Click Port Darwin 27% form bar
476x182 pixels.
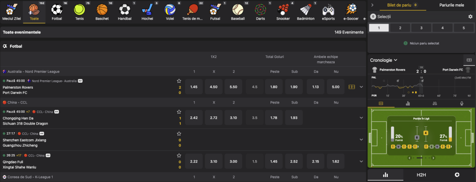coord(450,134)
